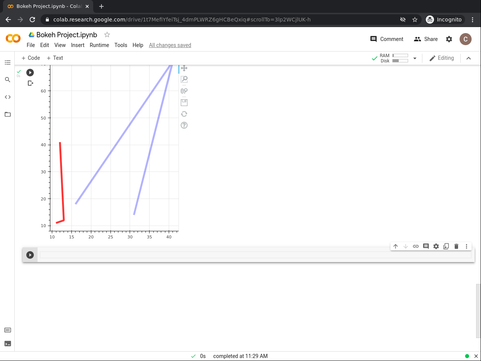Open the table of contents sidebar
The image size is (481, 361).
8,62
